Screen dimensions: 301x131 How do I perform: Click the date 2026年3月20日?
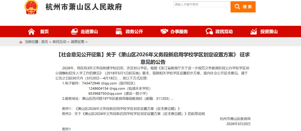[238, 124]
